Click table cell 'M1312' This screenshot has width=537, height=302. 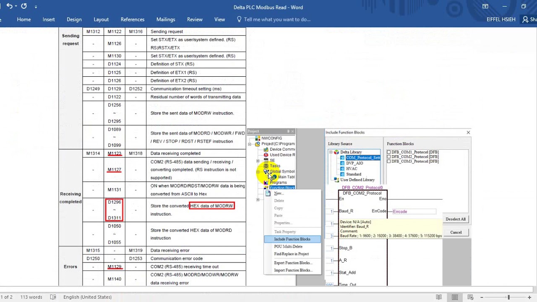(x=93, y=31)
